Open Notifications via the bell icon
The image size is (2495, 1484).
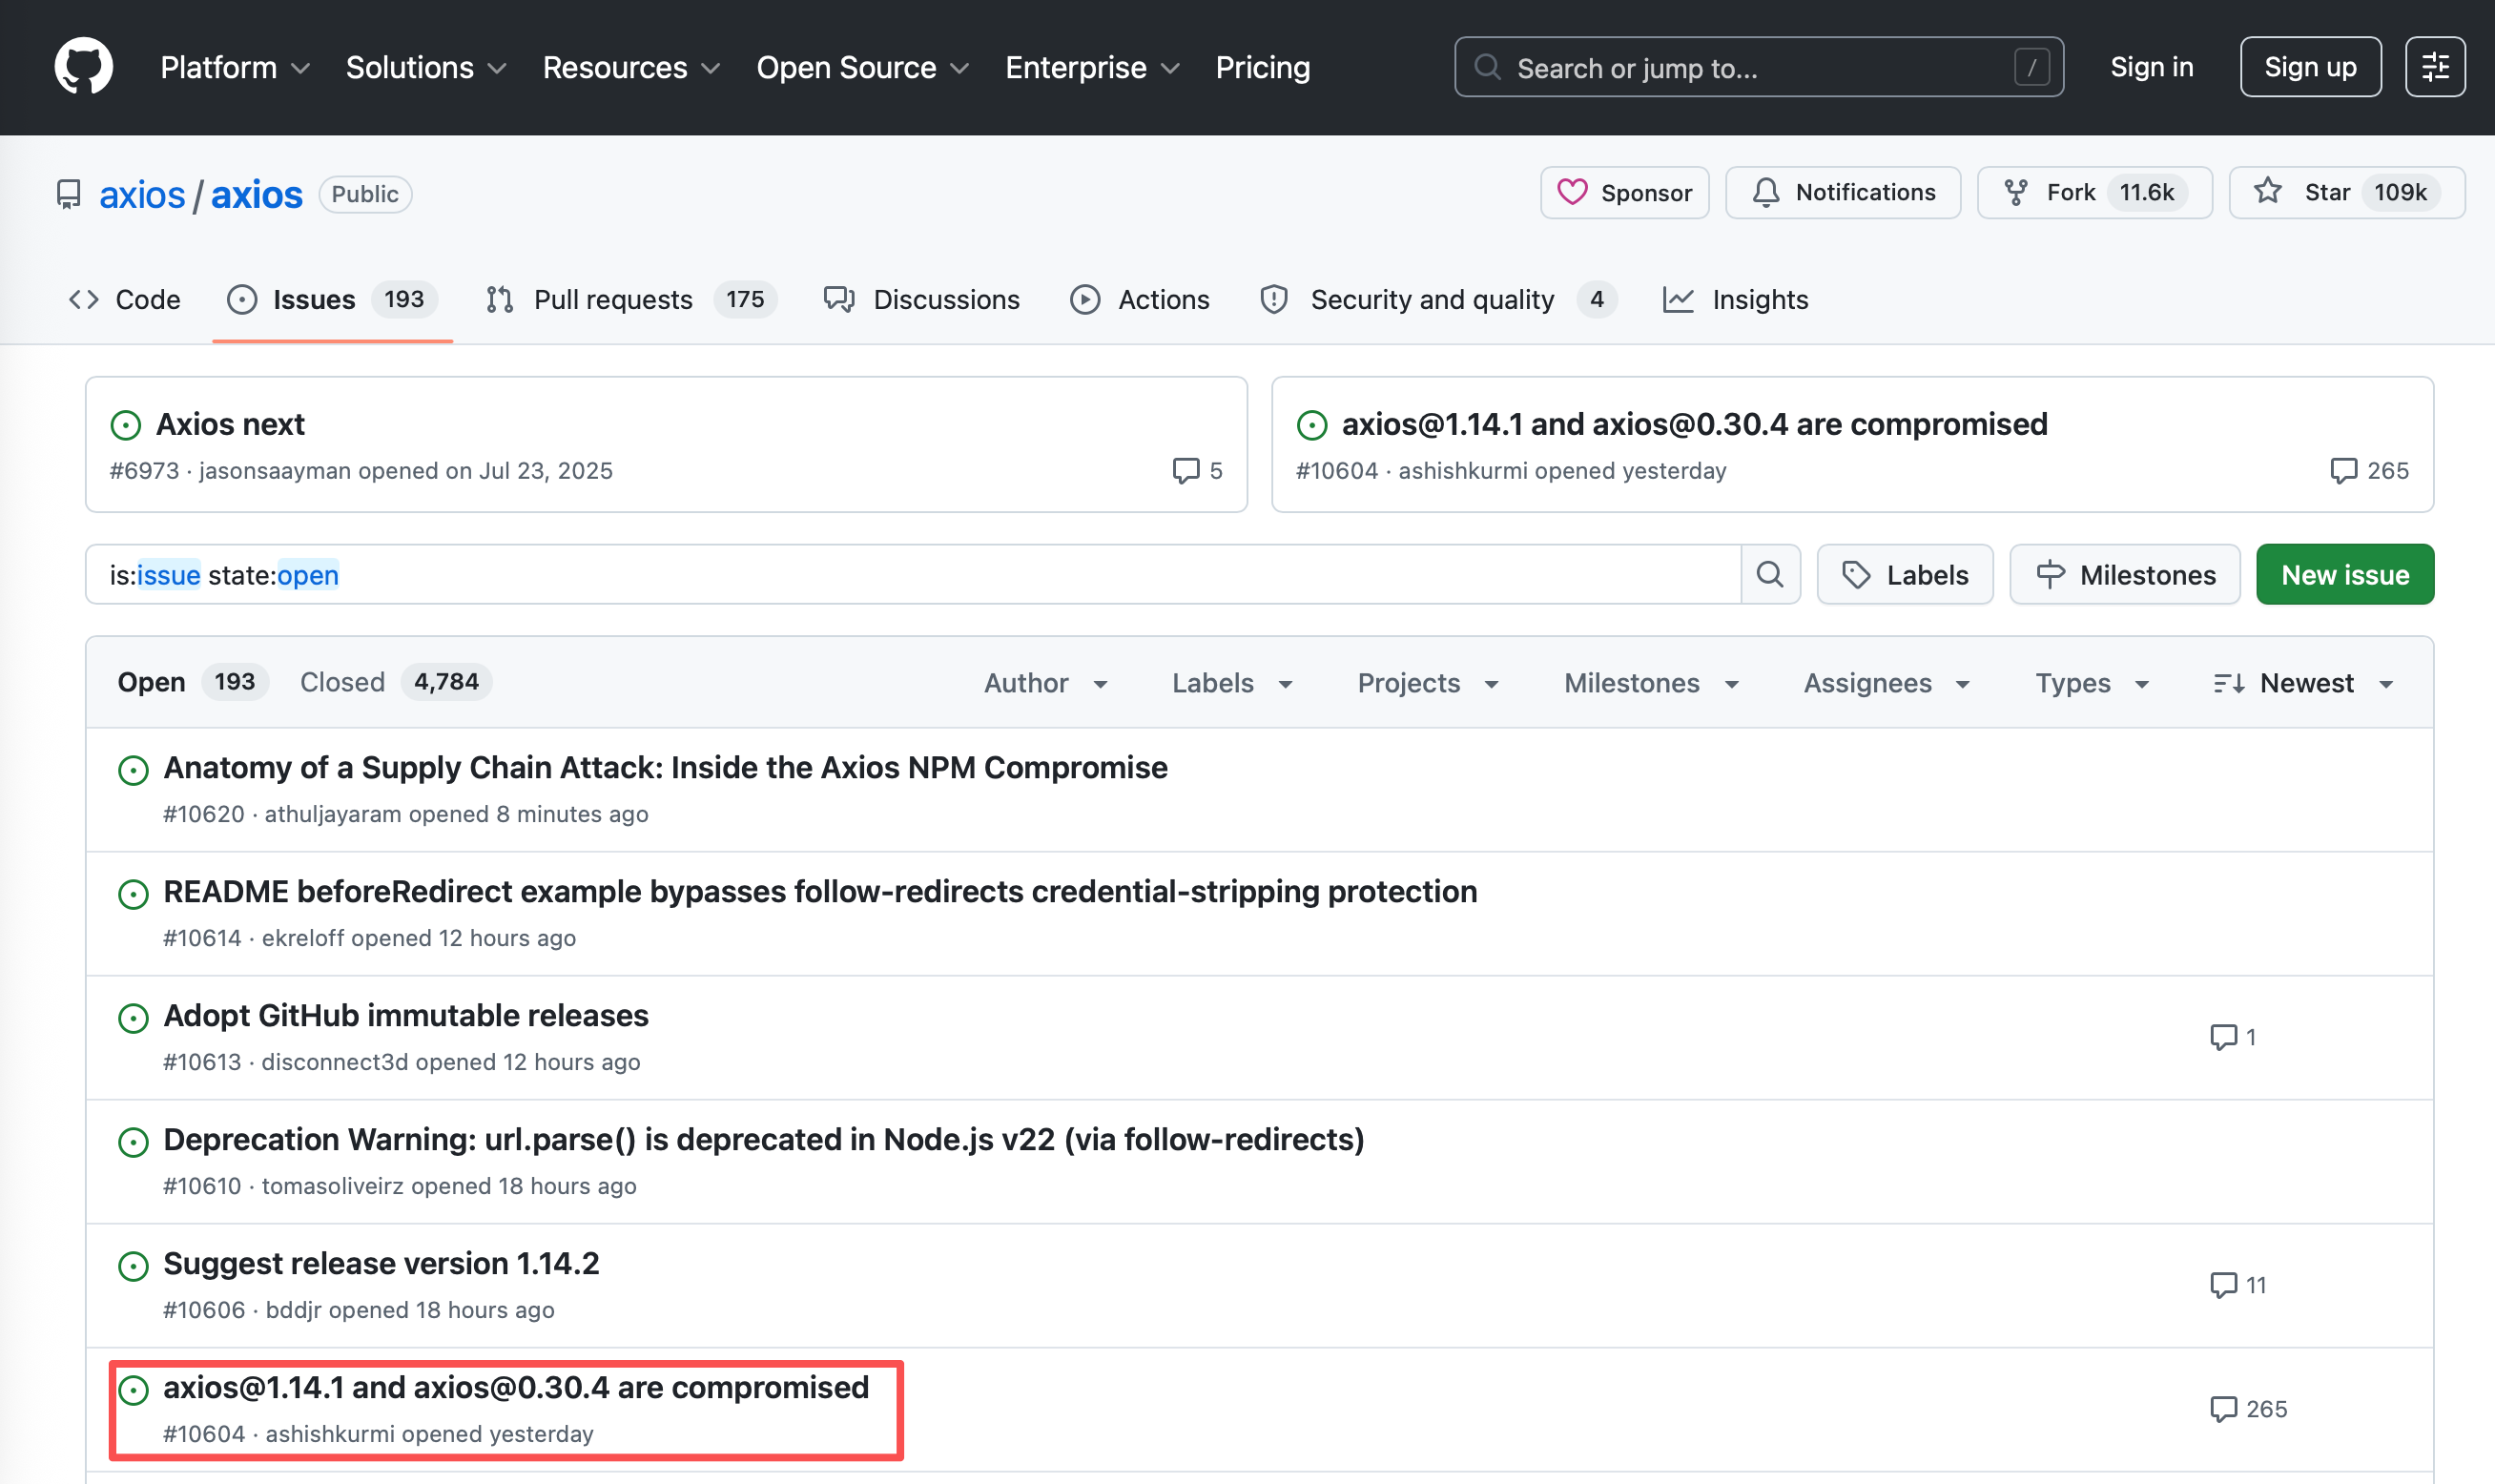[x=1766, y=192]
